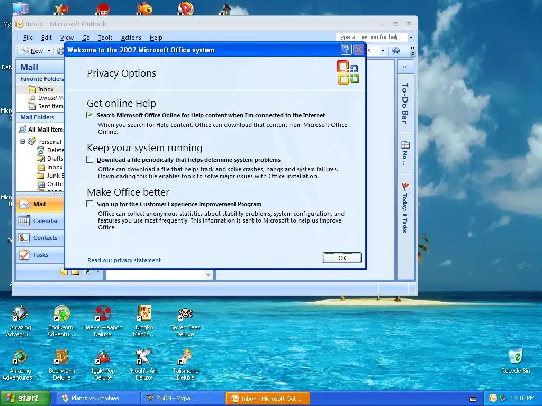
Task: Open the Help menu in Outlook
Action: [x=156, y=38]
